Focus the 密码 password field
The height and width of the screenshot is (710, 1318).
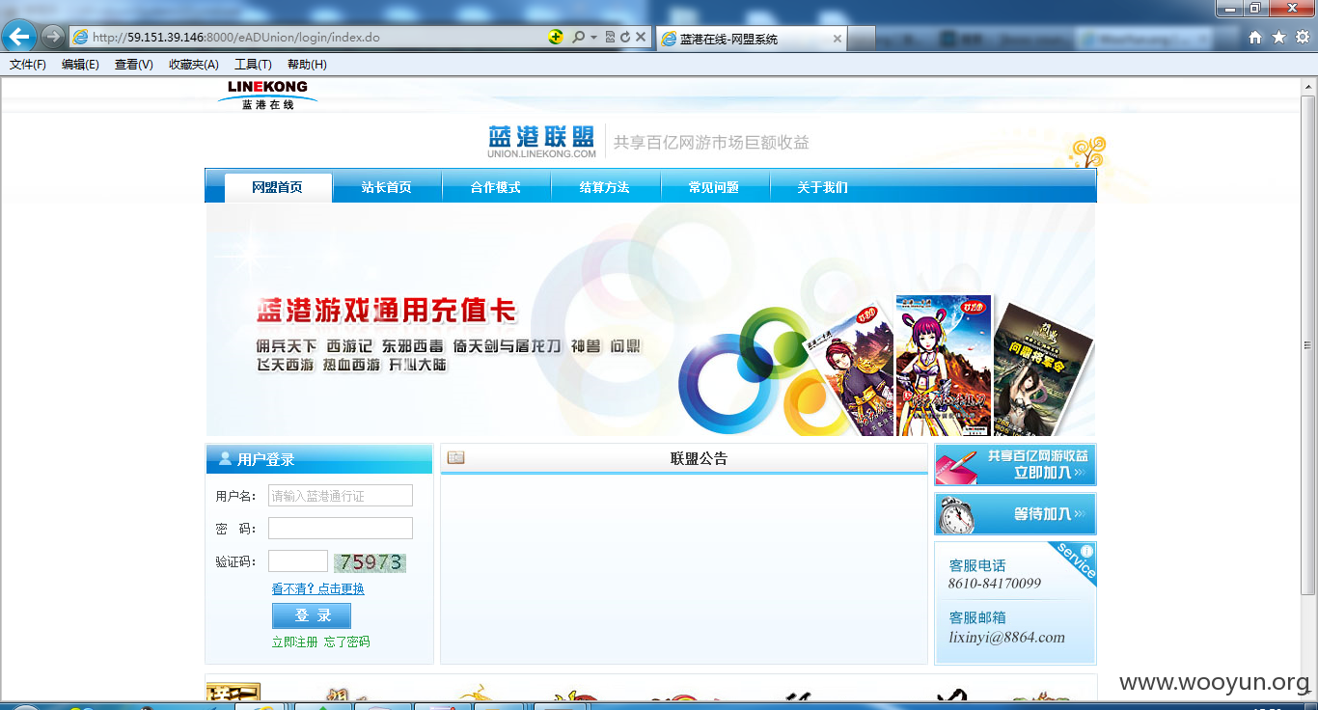[x=340, y=529]
